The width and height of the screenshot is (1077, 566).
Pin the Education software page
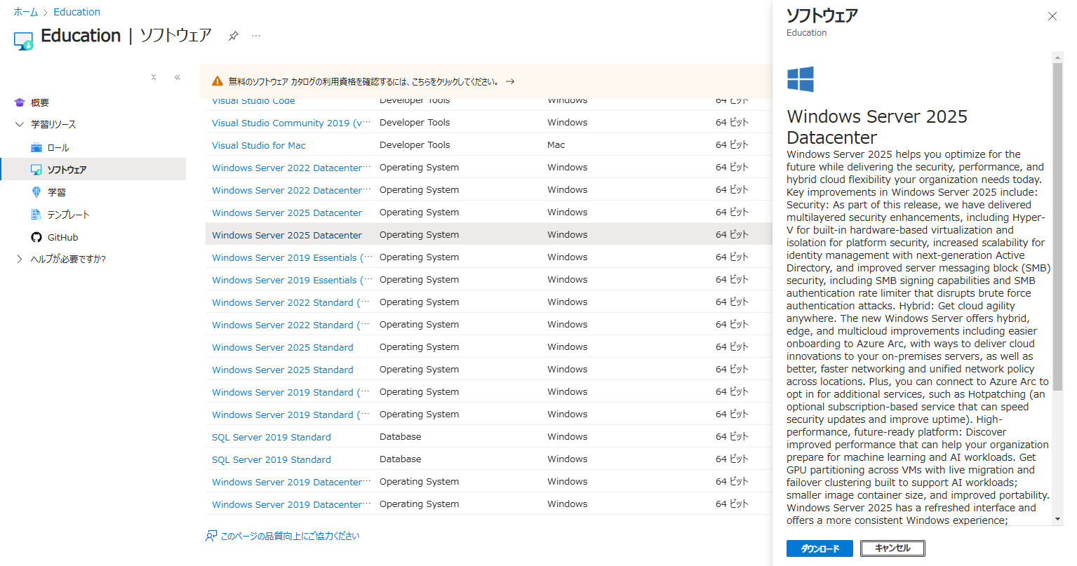click(234, 36)
